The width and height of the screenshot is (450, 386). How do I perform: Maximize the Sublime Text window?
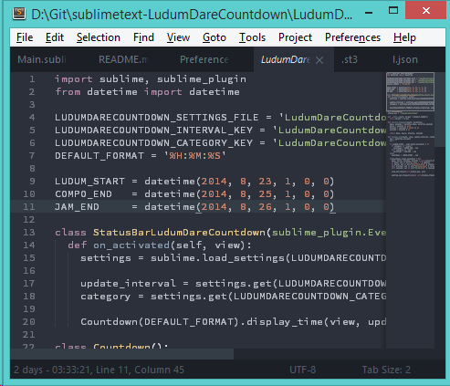pyautogui.click(x=393, y=11)
